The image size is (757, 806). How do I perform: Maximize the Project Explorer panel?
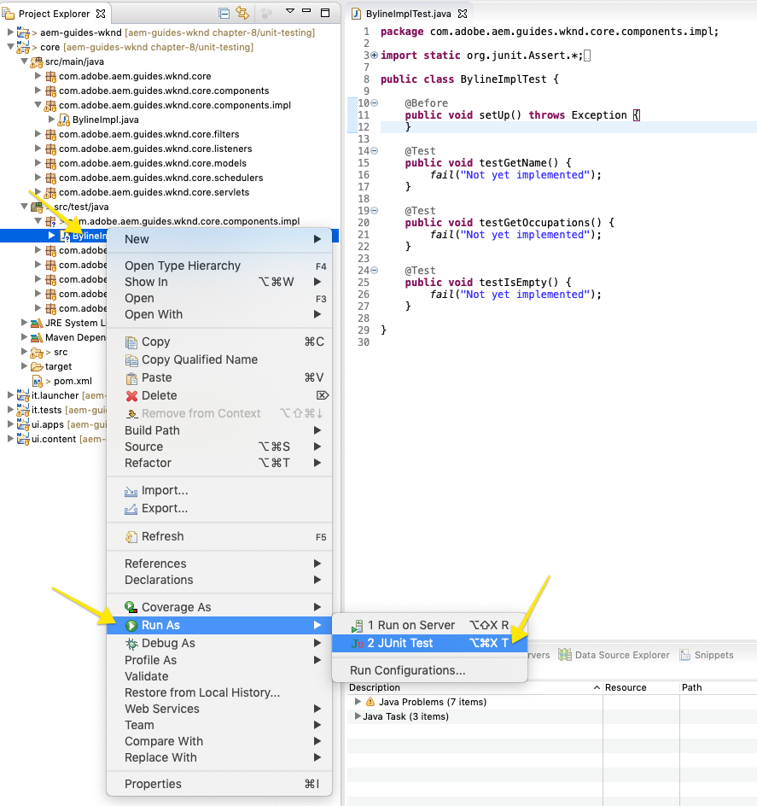(325, 13)
